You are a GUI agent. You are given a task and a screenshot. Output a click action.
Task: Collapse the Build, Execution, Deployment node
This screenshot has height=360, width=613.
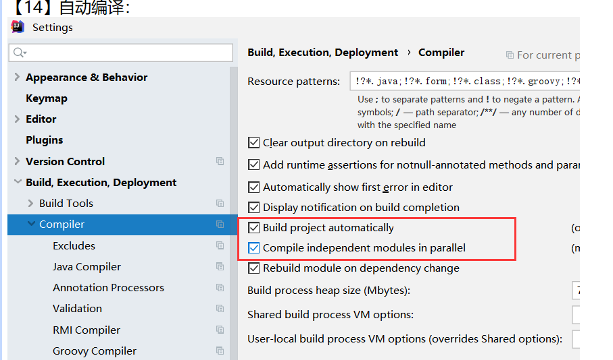click(17, 182)
